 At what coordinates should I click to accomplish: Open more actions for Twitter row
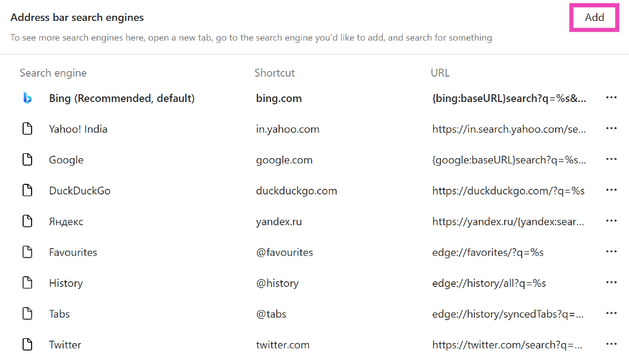[611, 344]
